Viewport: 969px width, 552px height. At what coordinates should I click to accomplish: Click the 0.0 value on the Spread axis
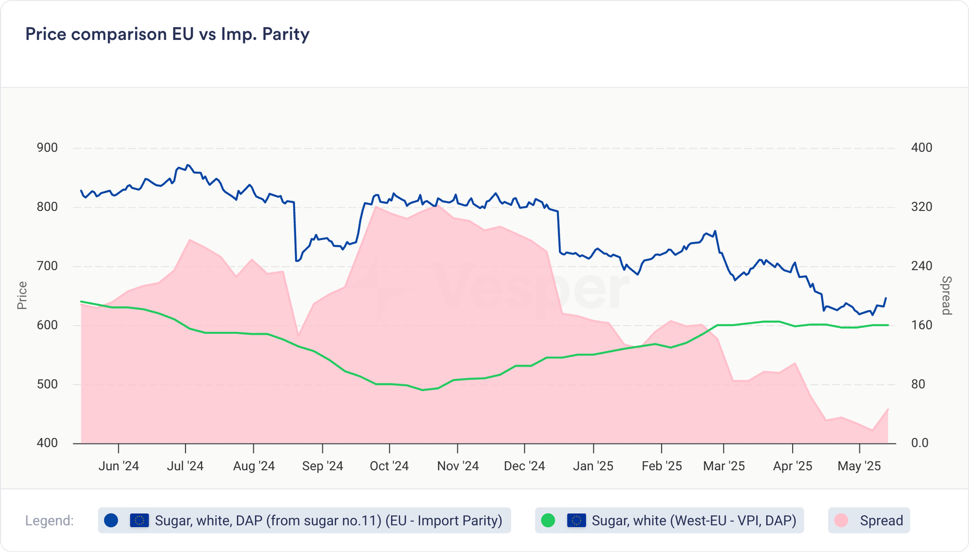(x=919, y=443)
